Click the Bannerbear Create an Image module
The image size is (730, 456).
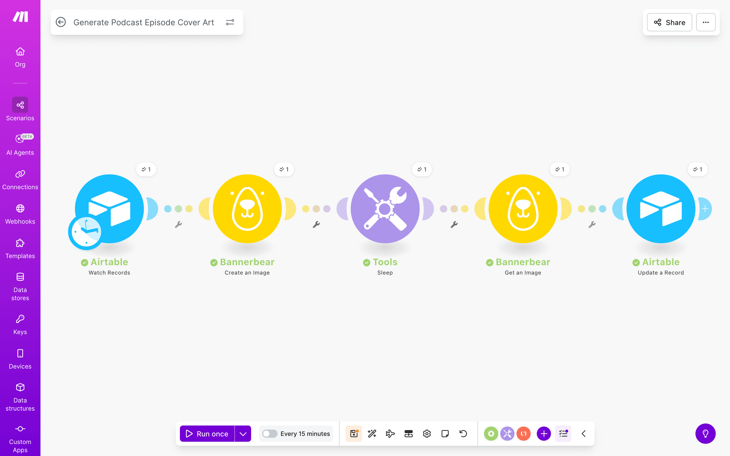[x=247, y=209]
